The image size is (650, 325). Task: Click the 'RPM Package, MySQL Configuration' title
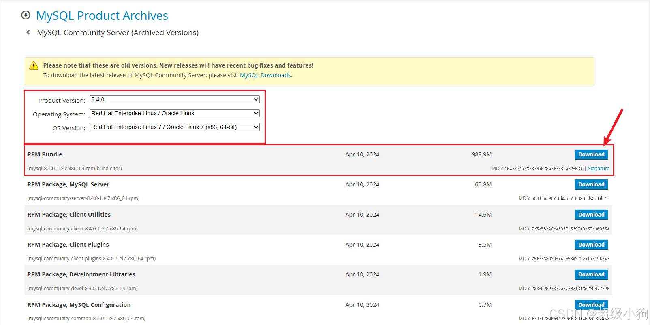click(x=79, y=305)
